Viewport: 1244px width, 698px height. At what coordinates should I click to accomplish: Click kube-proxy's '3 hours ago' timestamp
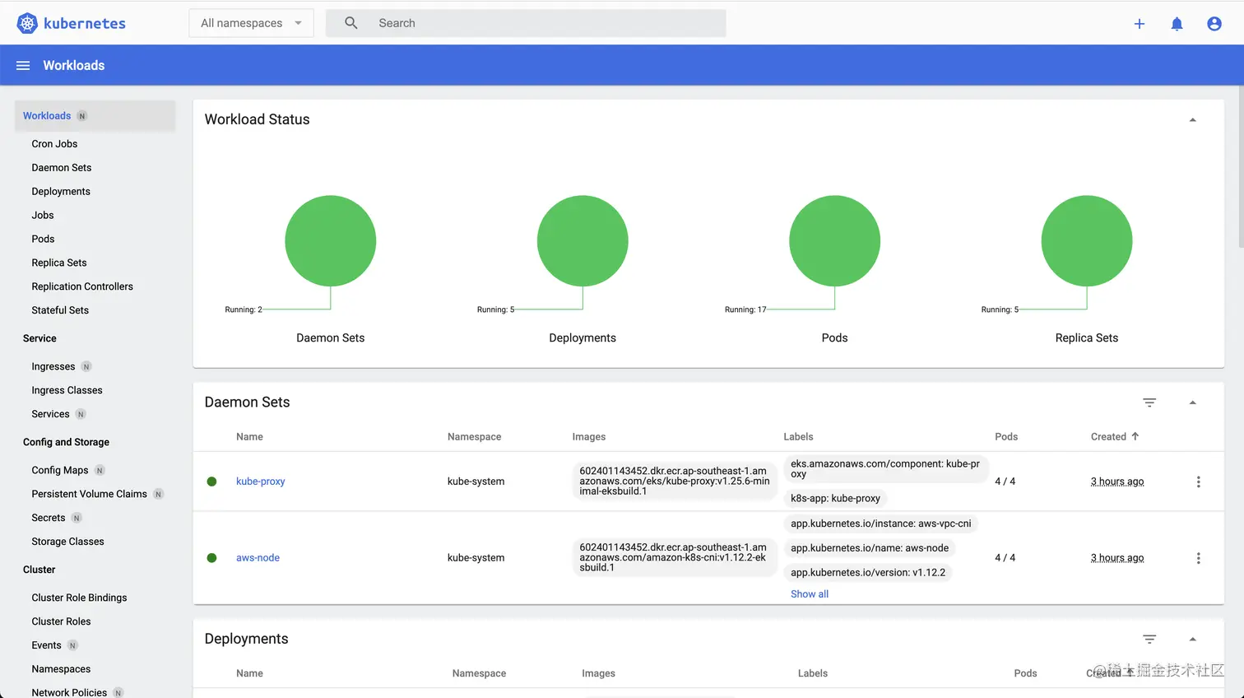(x=1117, y=482)
